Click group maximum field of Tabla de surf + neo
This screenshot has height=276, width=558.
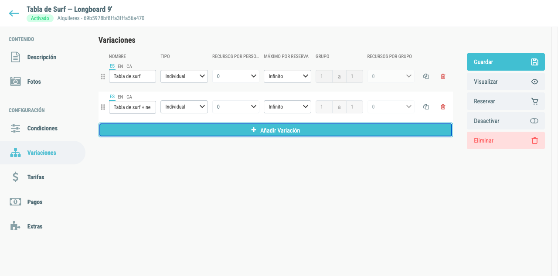[354, 107]
